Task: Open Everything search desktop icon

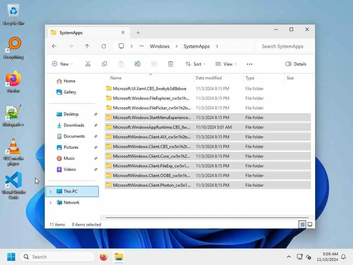Action: [13, 48]
